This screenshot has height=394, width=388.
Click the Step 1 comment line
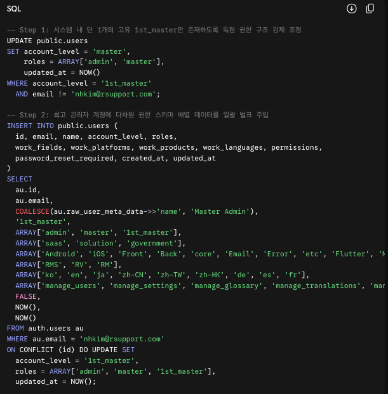[154, 30]
